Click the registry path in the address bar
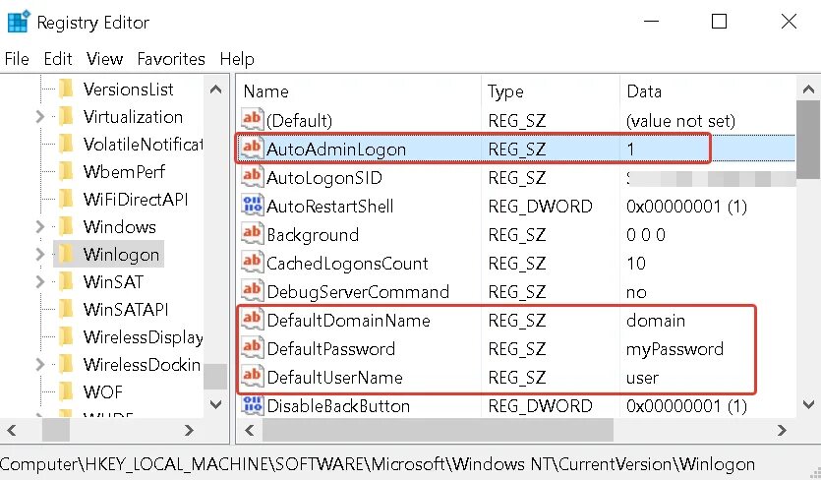This screenshot has height=480, width=821. (377, 463)
